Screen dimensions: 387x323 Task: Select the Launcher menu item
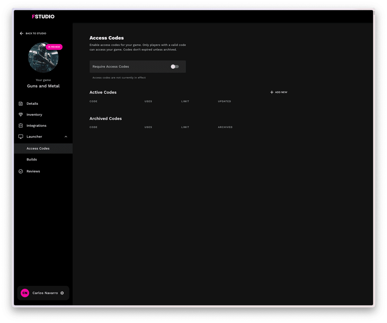point(43,137)
